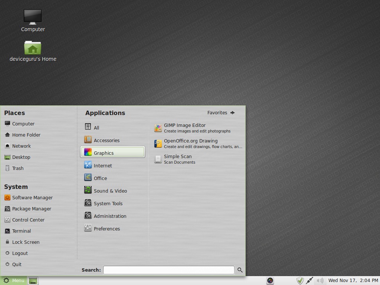
Task: Open Home Folder from Places
Action: (23, 135)
